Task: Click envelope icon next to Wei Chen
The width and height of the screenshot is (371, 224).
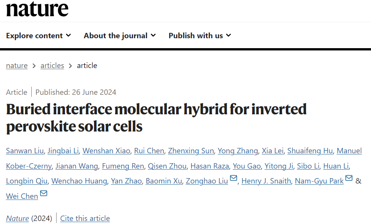Action: [x=44, y=194]
